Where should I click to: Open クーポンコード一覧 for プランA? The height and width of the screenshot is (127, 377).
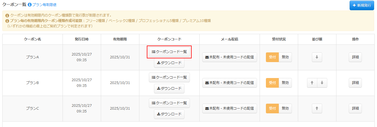(x=169, y=52)
